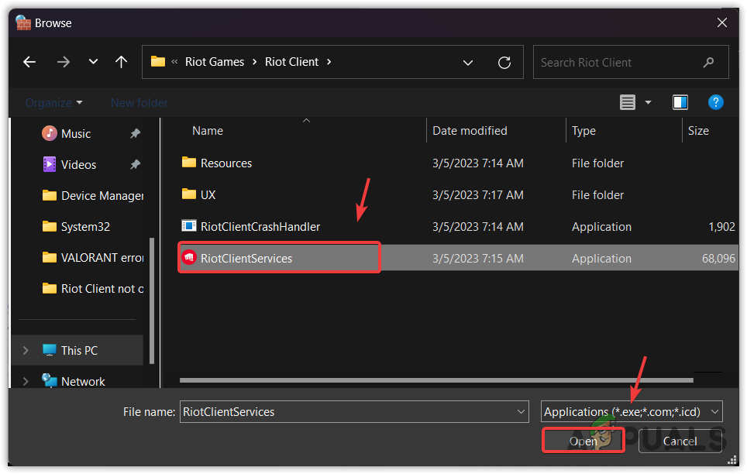The width and height of the screenshot is (747, 474).
Task: Open help with the question mark icon
Action: (x=715, y=101)
